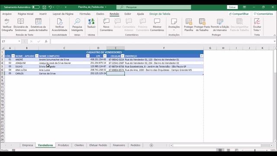Viewport: 277px width, 156px height.
Task: Click Proteger Planilha
Action: click(x=189, y=25)
